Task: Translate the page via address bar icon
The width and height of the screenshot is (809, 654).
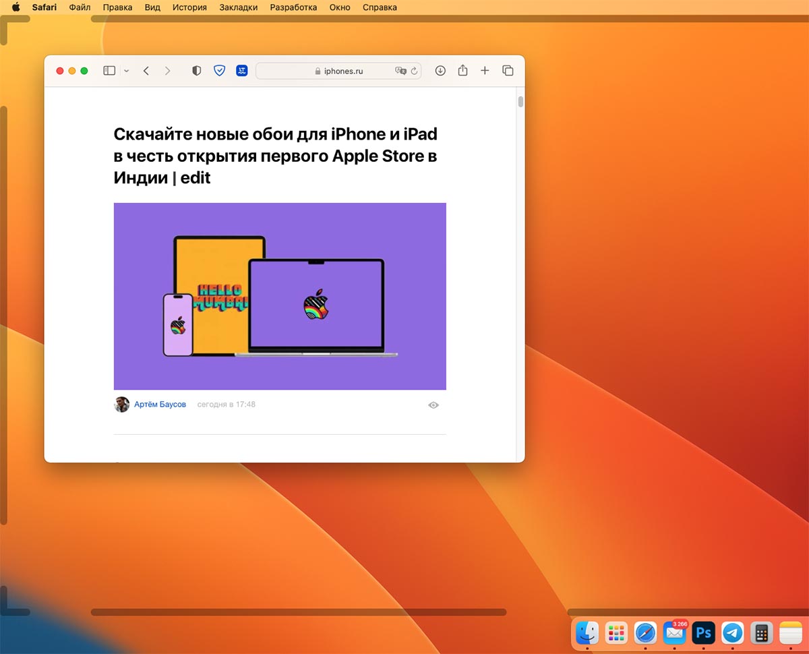Action: point(400,71)
